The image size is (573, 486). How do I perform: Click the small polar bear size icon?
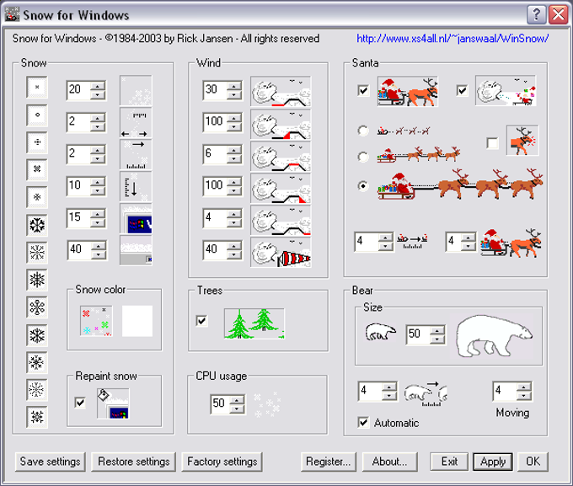point(380,332)
